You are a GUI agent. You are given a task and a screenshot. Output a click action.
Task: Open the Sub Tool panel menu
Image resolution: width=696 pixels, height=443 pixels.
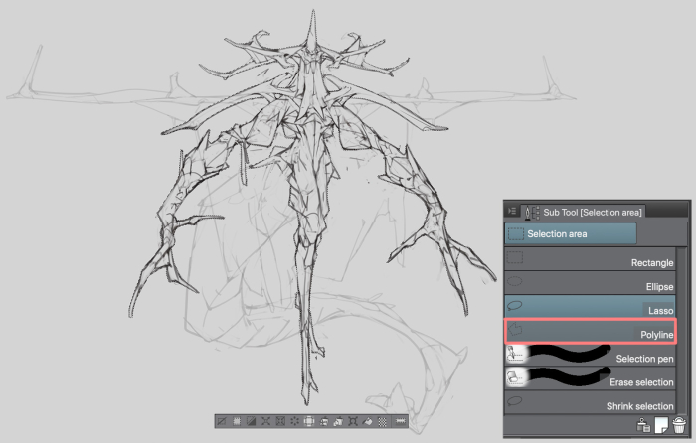click(511, 211)
